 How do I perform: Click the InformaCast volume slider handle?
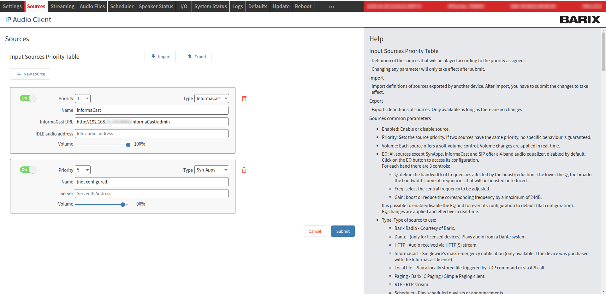pos(128,145)
